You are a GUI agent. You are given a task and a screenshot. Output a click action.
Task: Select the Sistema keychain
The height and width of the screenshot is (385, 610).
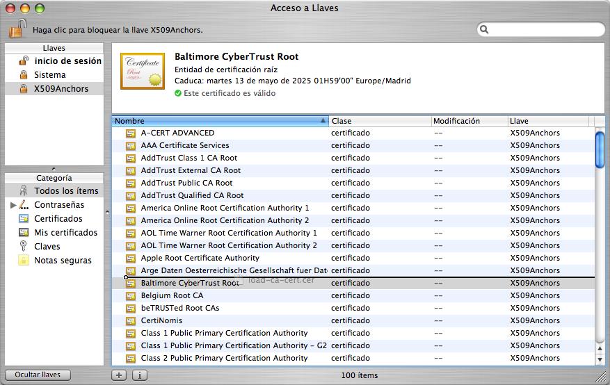tap(54, 74)
